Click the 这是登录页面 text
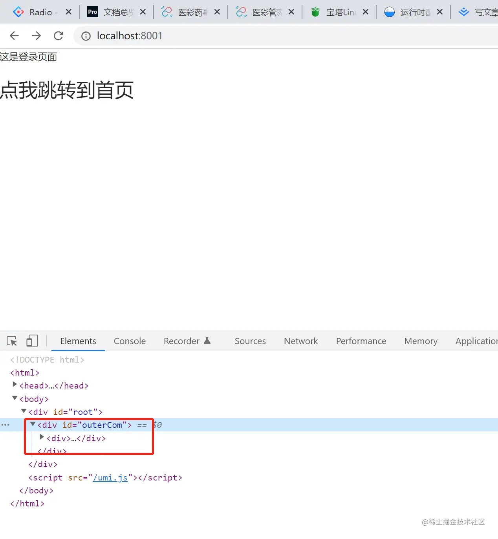498x539 pixels. pos(28,57)
